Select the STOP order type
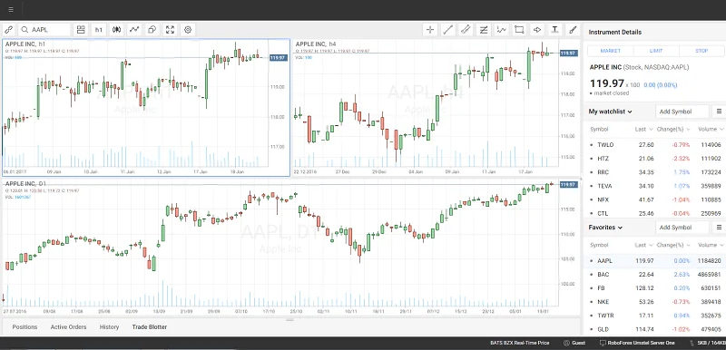 (x=701, y=51)
